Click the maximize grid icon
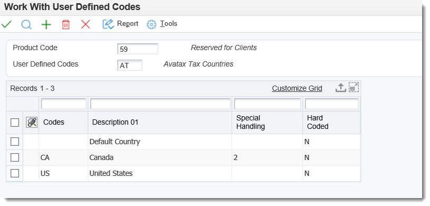This screenshot has height=206, width=430. coord(354,88)
